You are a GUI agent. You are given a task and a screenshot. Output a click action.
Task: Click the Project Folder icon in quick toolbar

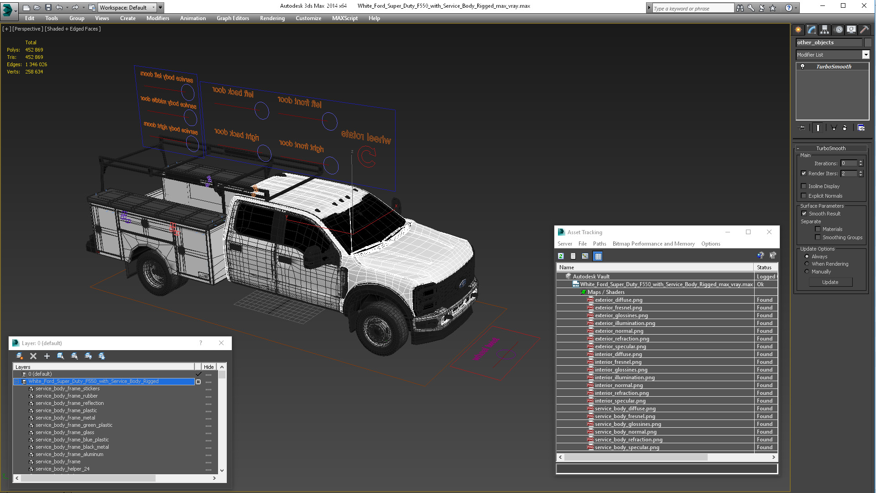pos(92,7)
